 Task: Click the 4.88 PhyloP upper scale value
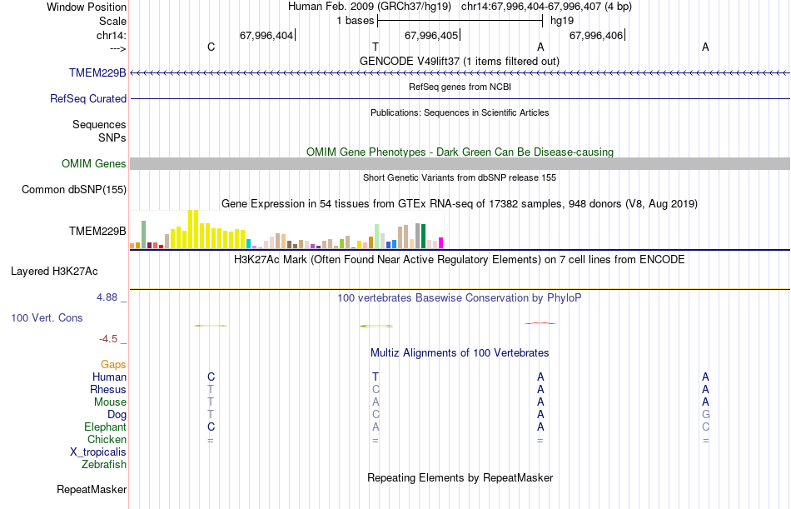(107, 297)
